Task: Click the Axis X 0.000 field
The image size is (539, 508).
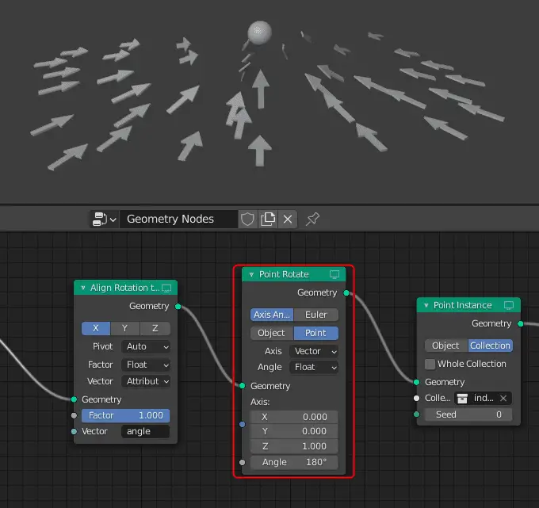Action: (x=294, y=417)
